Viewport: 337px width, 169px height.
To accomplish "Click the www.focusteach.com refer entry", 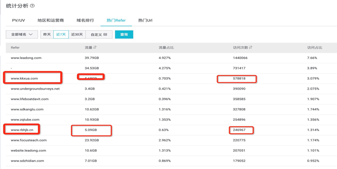I will pyautogui.click(x=29, y=140).
